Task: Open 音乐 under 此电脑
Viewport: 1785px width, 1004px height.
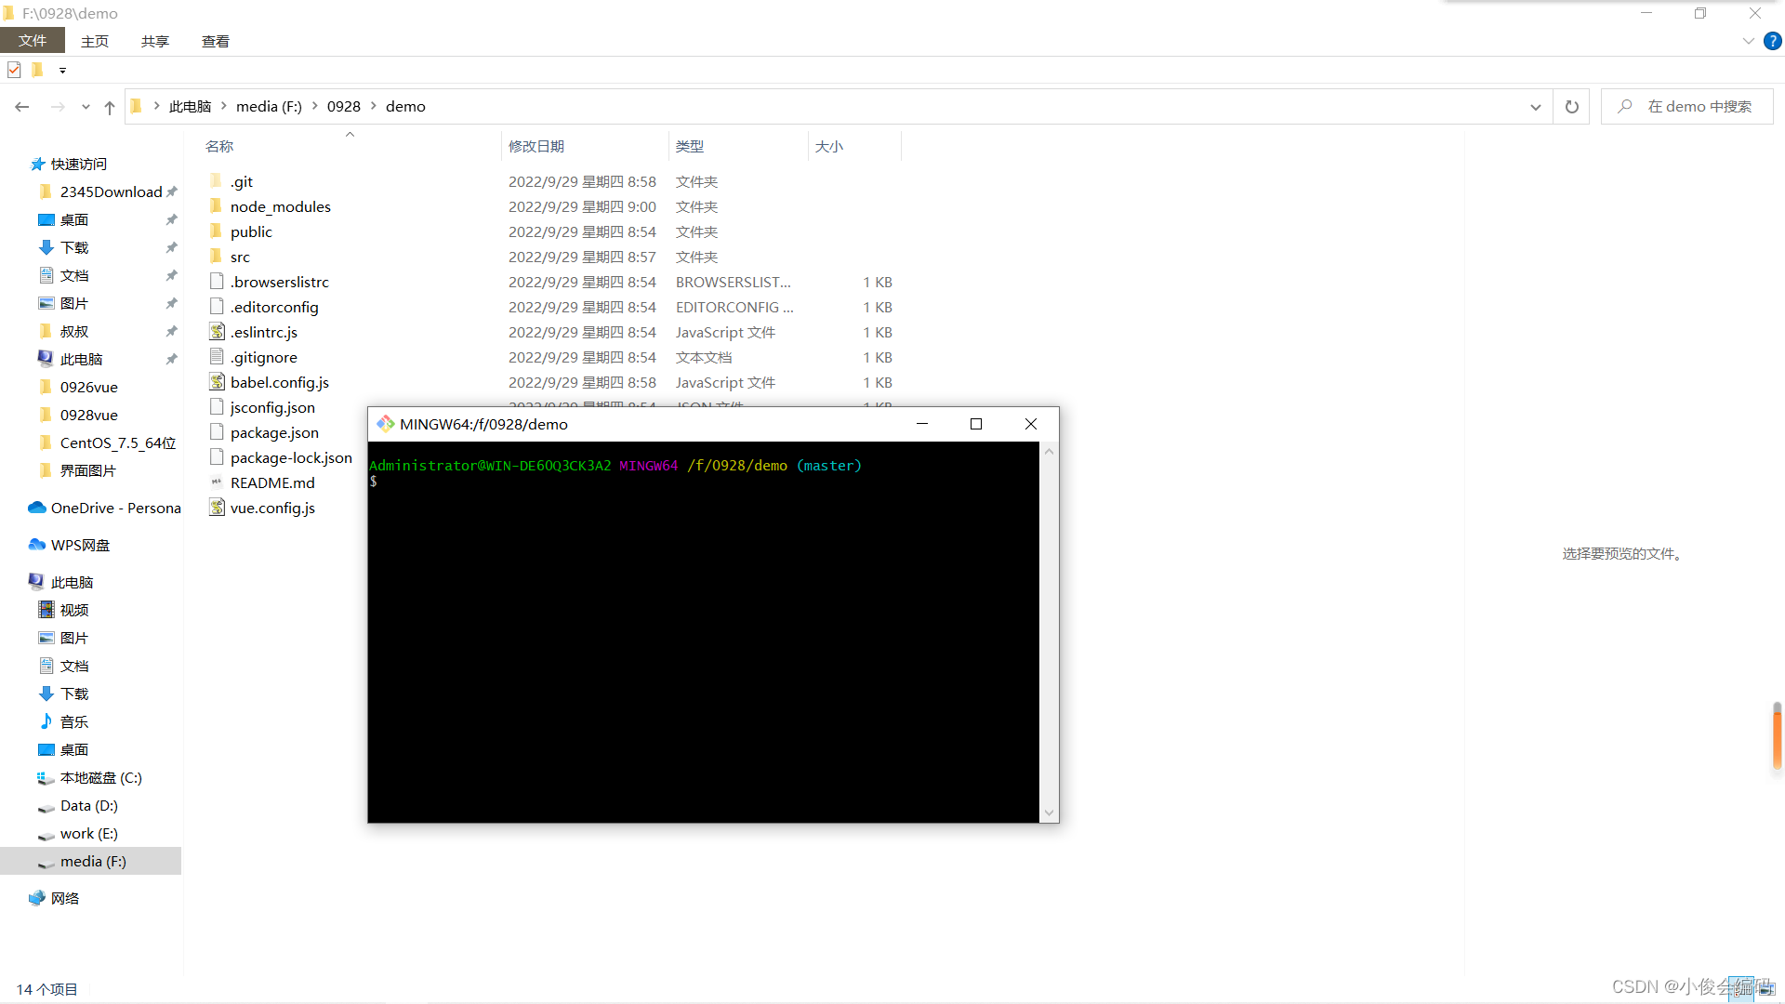Action: pyautogui.click(x=64, y=721)
